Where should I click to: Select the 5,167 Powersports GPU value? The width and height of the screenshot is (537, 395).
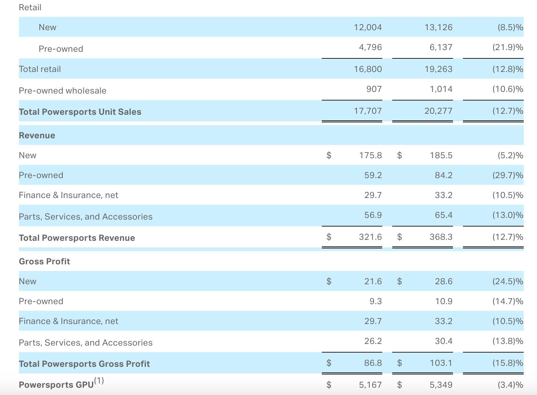(370, 385)
